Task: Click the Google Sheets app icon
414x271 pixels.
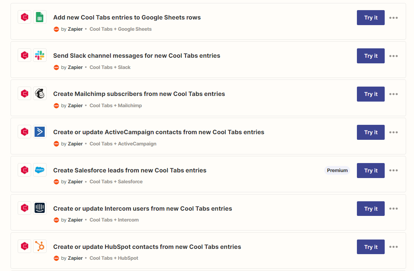Action: point(39,17)
